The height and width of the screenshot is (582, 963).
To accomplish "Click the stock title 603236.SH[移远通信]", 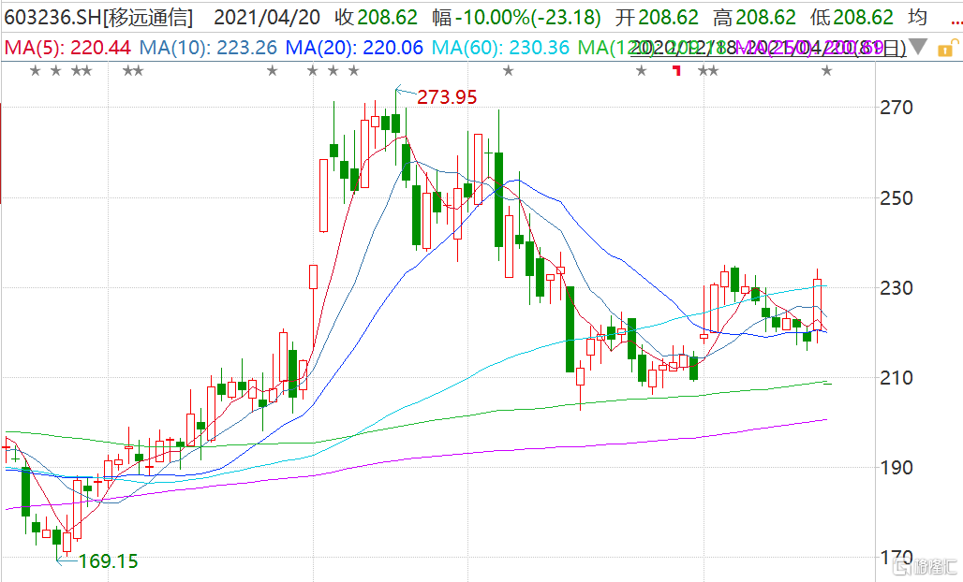I will 99,17.
